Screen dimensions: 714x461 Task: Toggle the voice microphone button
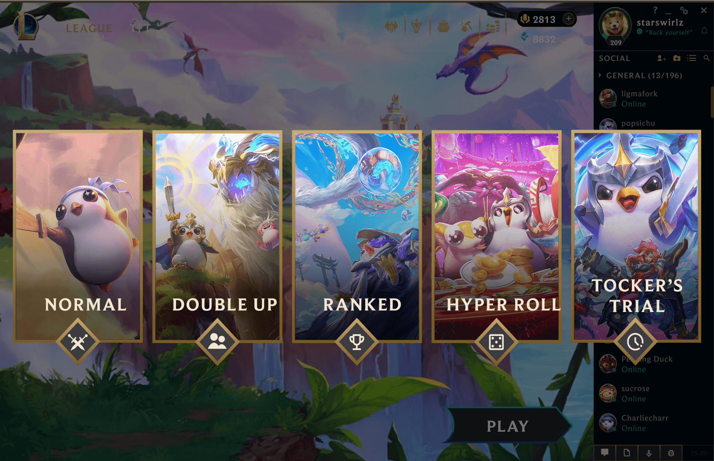(649, 453)
